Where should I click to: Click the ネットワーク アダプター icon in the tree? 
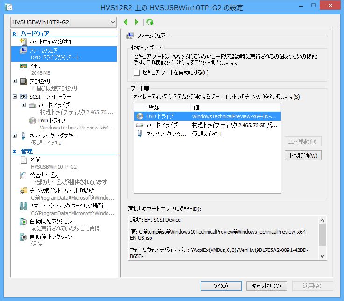23,136
